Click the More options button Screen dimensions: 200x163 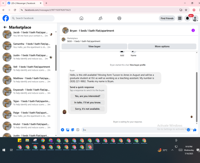162,47
